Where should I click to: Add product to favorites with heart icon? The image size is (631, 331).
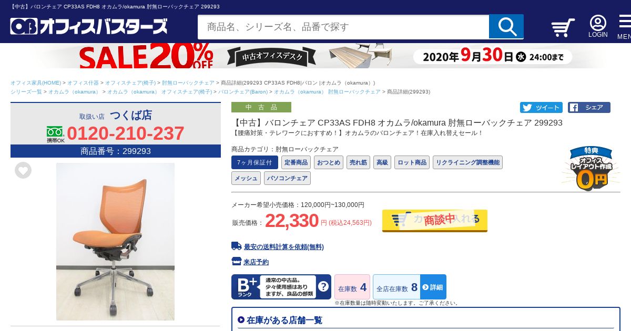pyautogui.click(x=23, y=170)
